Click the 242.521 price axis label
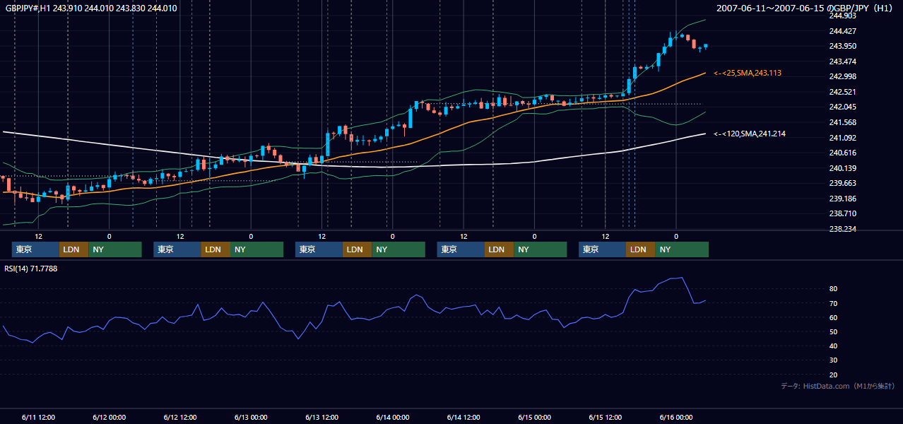The width and height of the screenshot is (903, 424). 843,92
